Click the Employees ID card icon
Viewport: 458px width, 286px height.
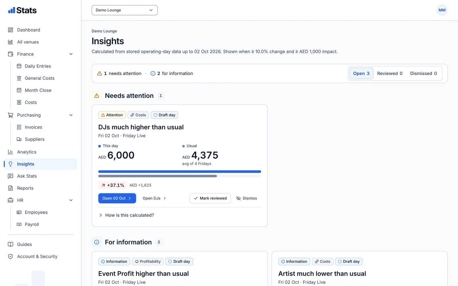[x=19, y=212]
